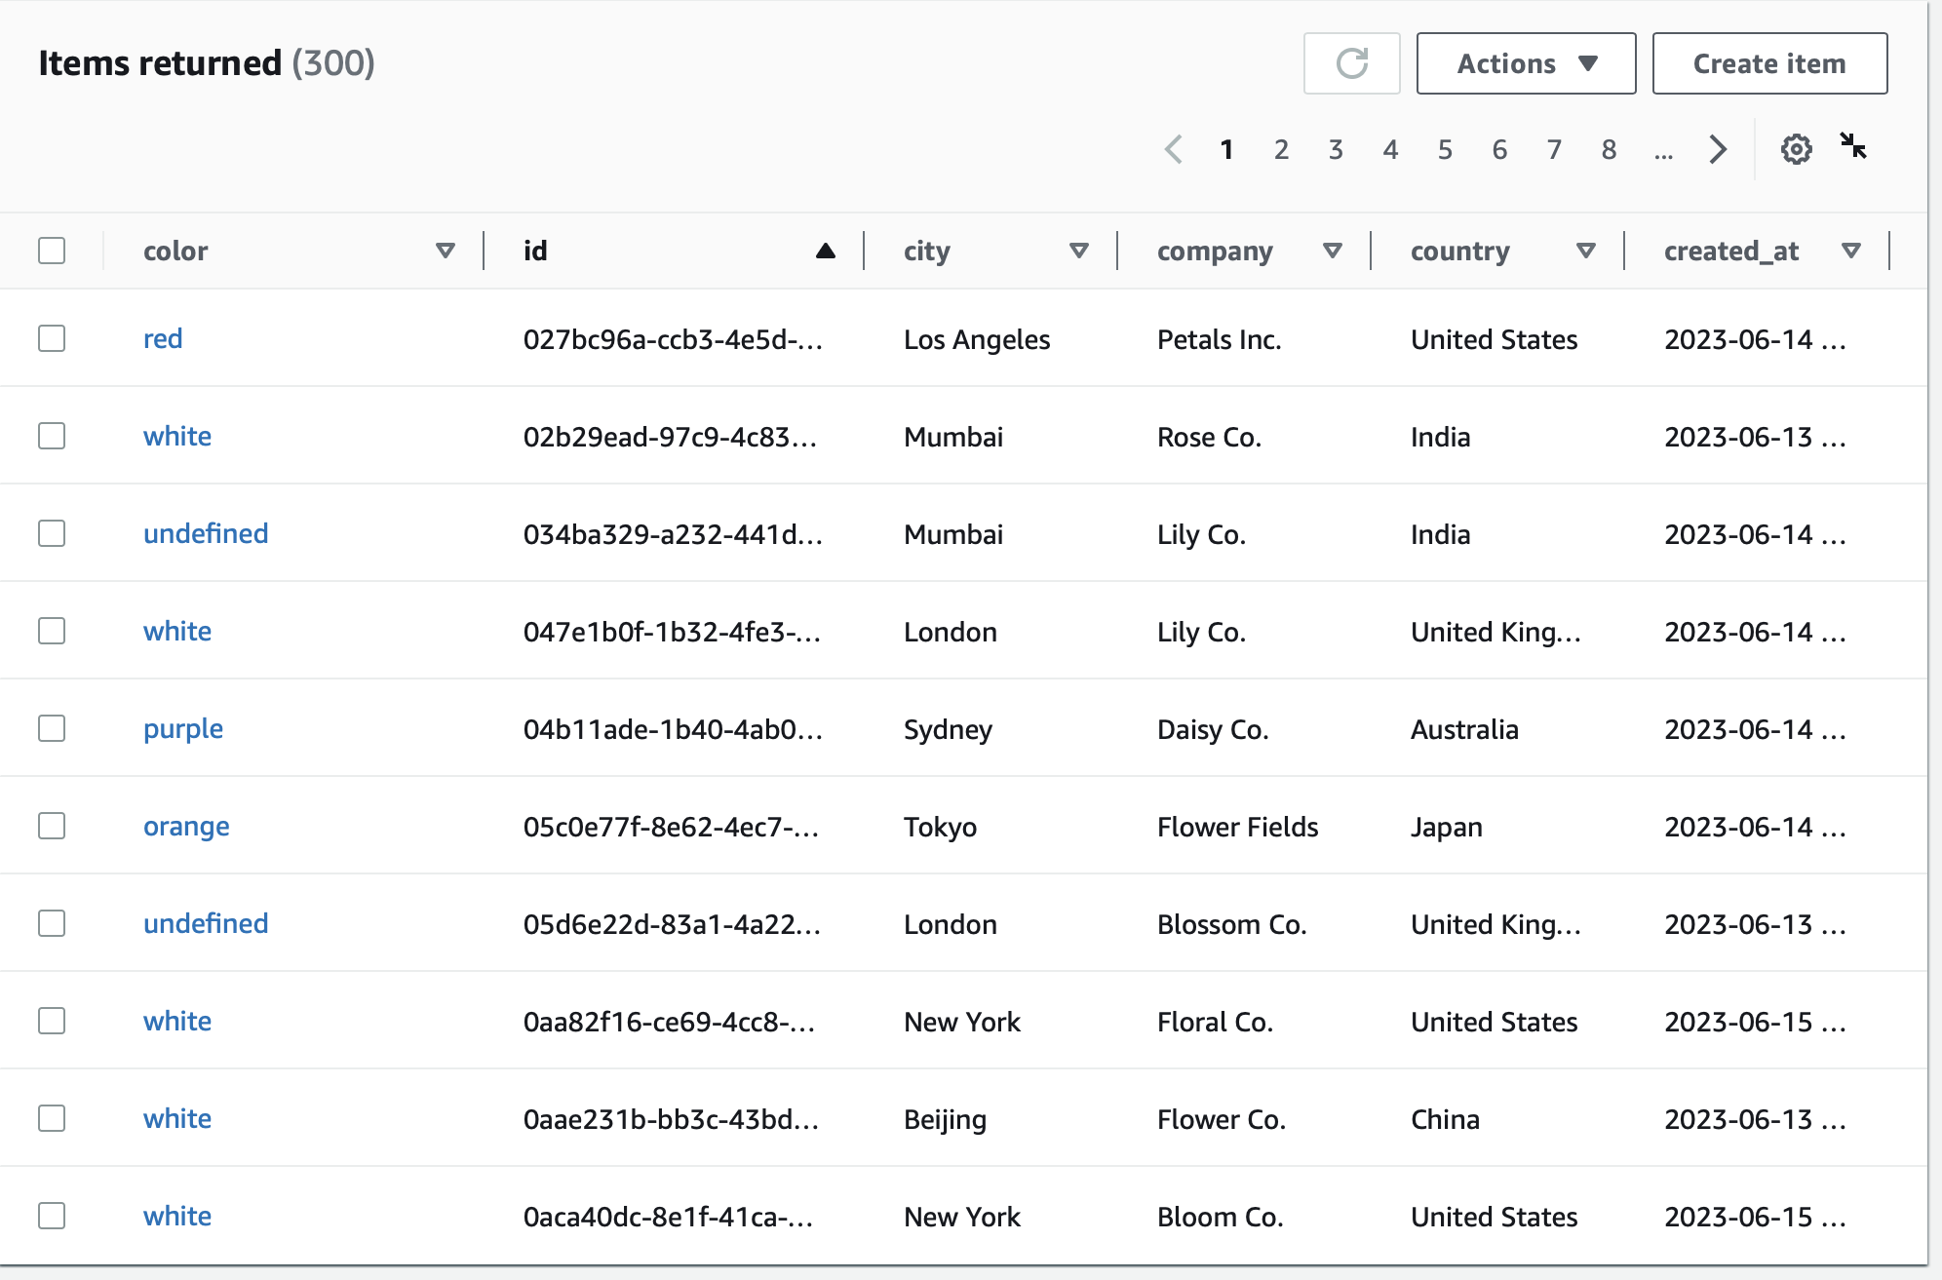Image resolution: width=1942 pixels, height=1280 pixels.
Task: Click the refresh items icon button
Action: 1351,63
